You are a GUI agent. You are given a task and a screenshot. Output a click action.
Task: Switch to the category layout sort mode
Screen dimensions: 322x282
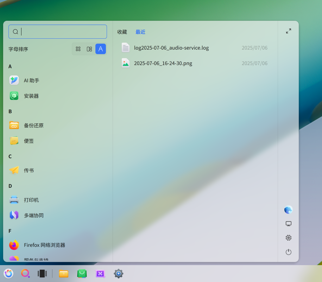click(89, 49)
